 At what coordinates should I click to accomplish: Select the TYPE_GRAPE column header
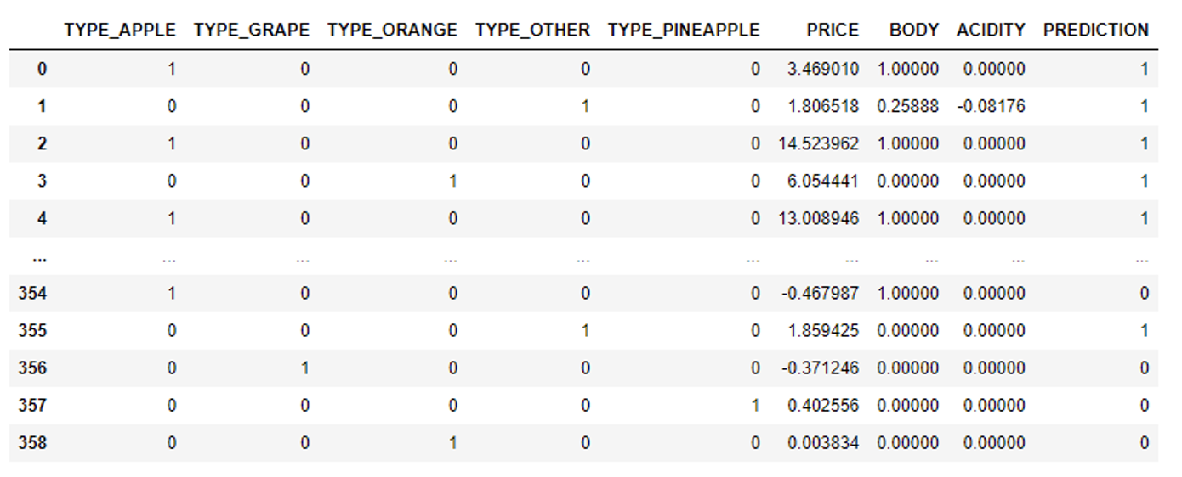(x=252, y=30)
